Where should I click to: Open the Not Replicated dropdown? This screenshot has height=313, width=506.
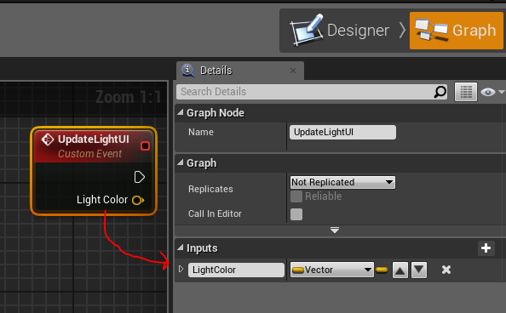[342, 183]
